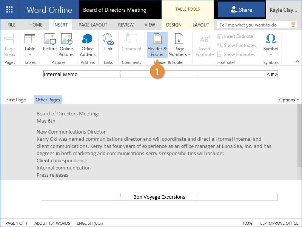
Task: Open the Review tab
Action: pos(126,25)
